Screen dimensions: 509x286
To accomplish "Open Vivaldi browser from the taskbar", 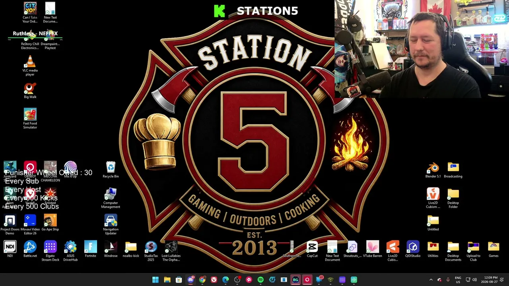I will coord(214,280).
